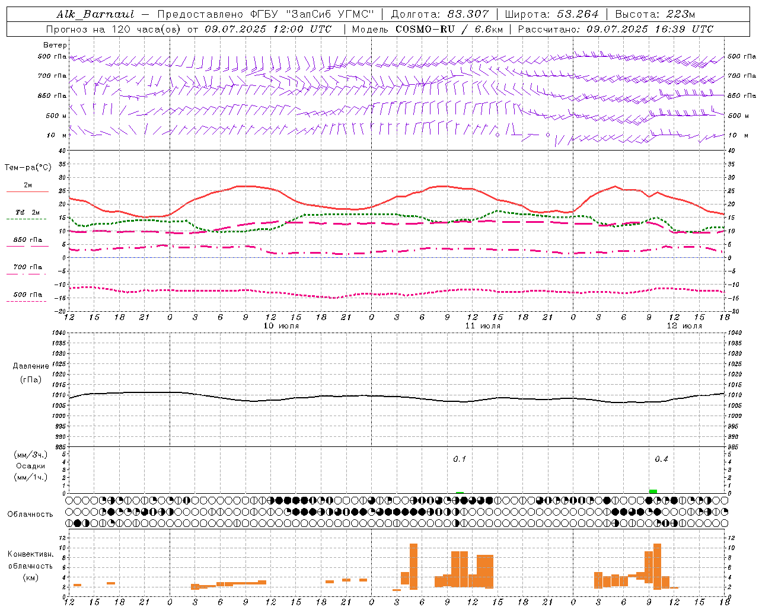The width and height of the screenshot is (759, 607).
Task: Click the 'Давление' pressure panel label
Action: pos(31,366)
